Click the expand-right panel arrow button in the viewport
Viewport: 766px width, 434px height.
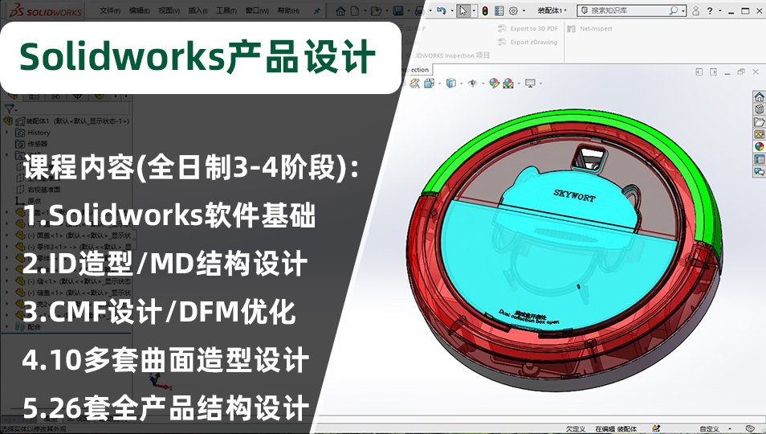point(713,72)
